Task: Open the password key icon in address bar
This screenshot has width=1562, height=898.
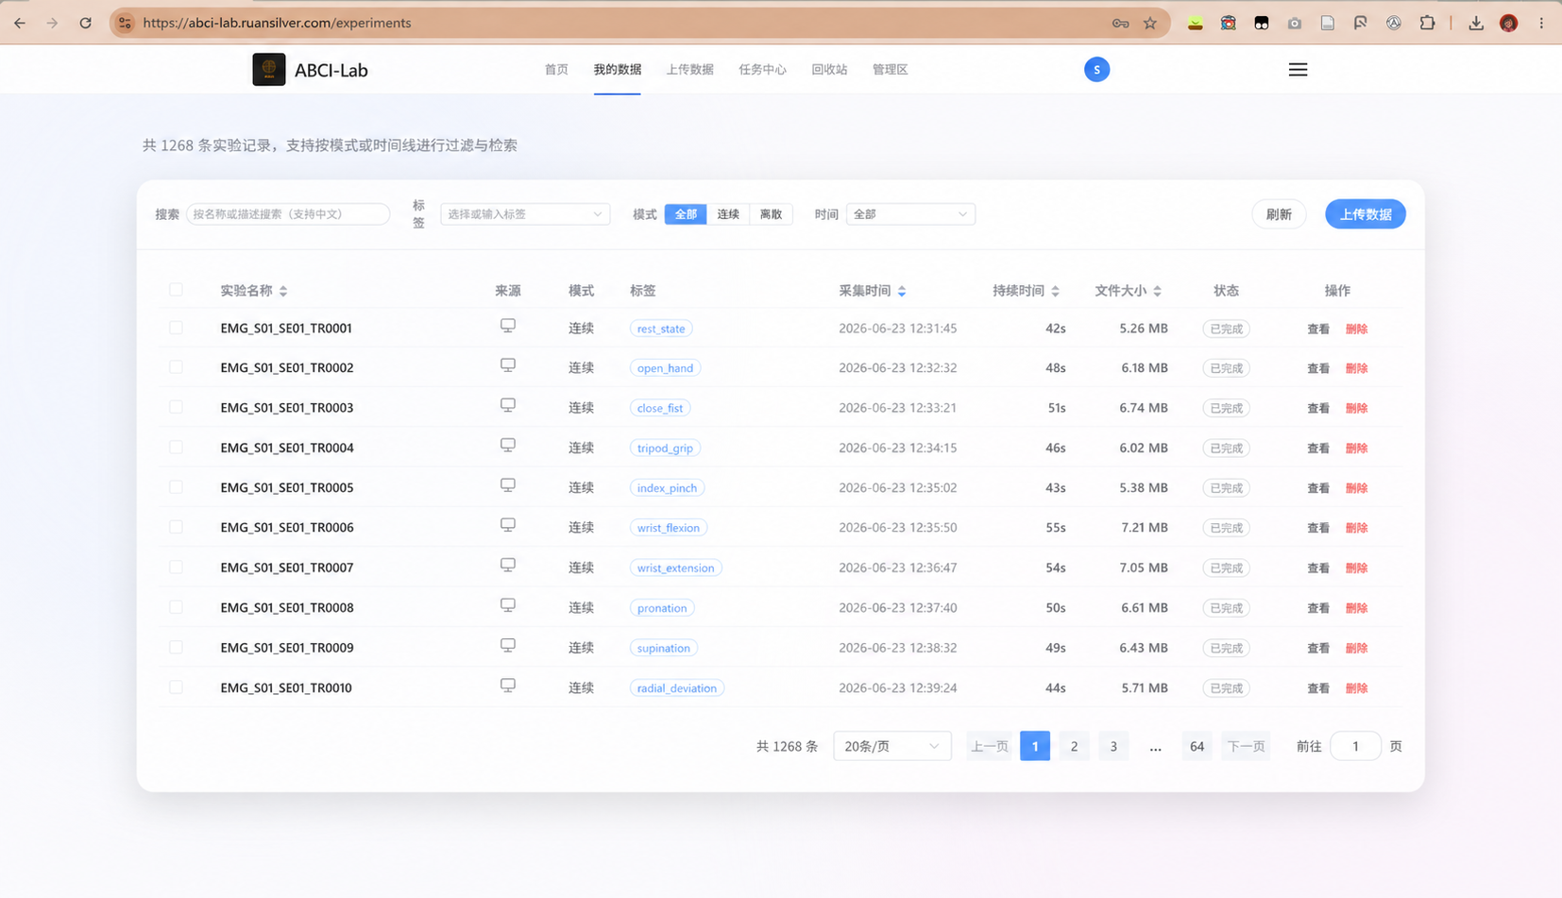Action: tap(1120, 23)
